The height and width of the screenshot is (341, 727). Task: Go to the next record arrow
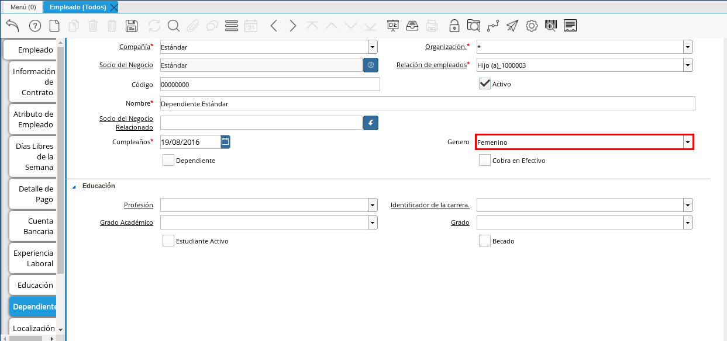click(293, 26)
